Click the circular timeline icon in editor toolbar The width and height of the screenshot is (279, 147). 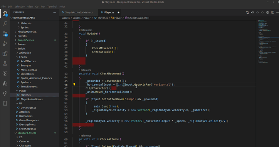tap(267, 12)
